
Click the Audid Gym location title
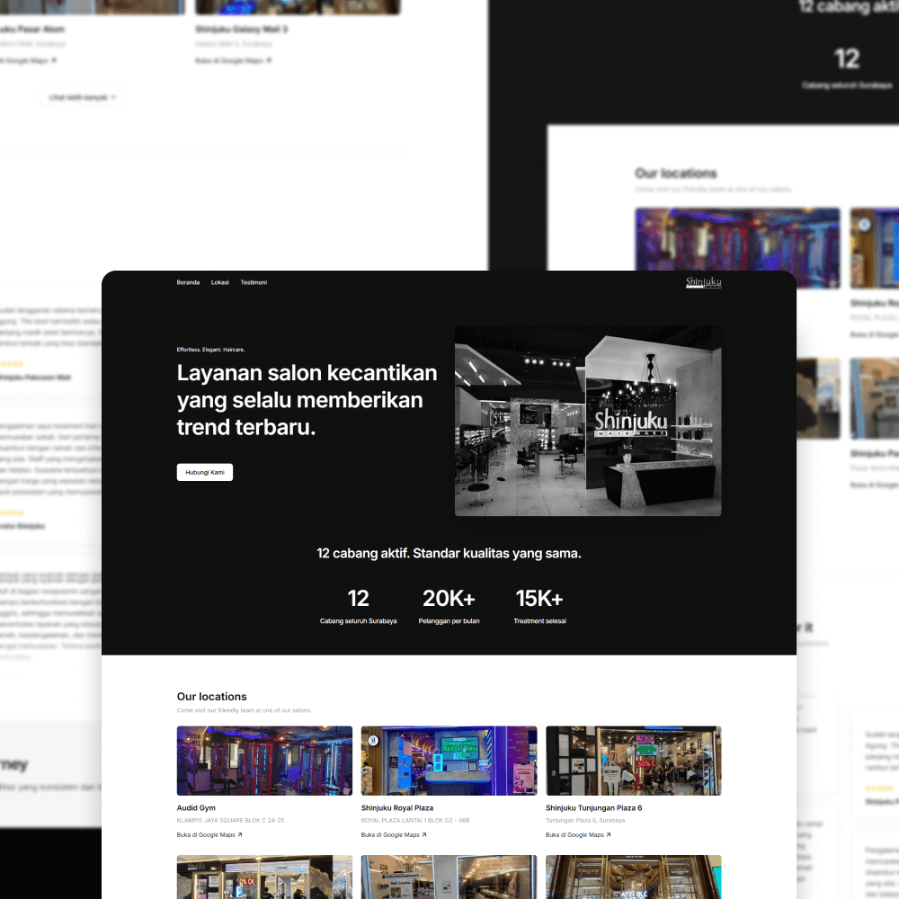[x=196, y=808]
